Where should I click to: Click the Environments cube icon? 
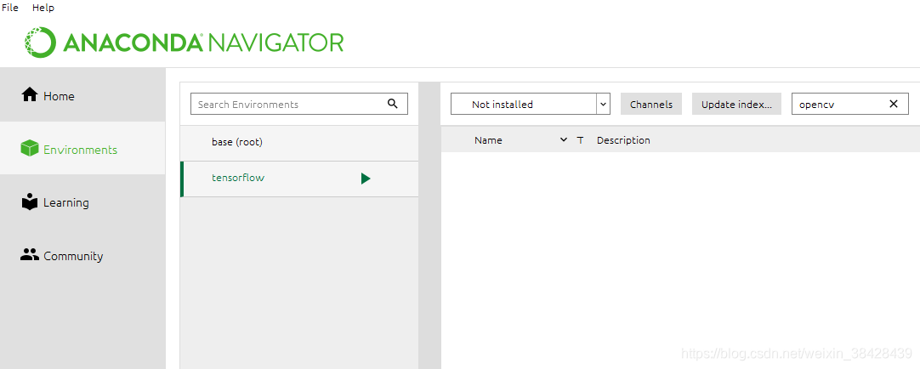coord(30,149)
